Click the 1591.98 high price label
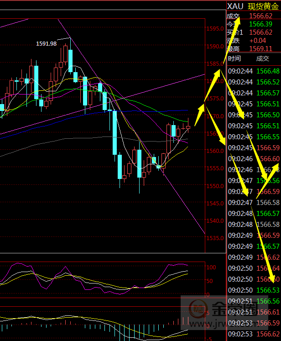281x341 pixels. pos(47,44)
